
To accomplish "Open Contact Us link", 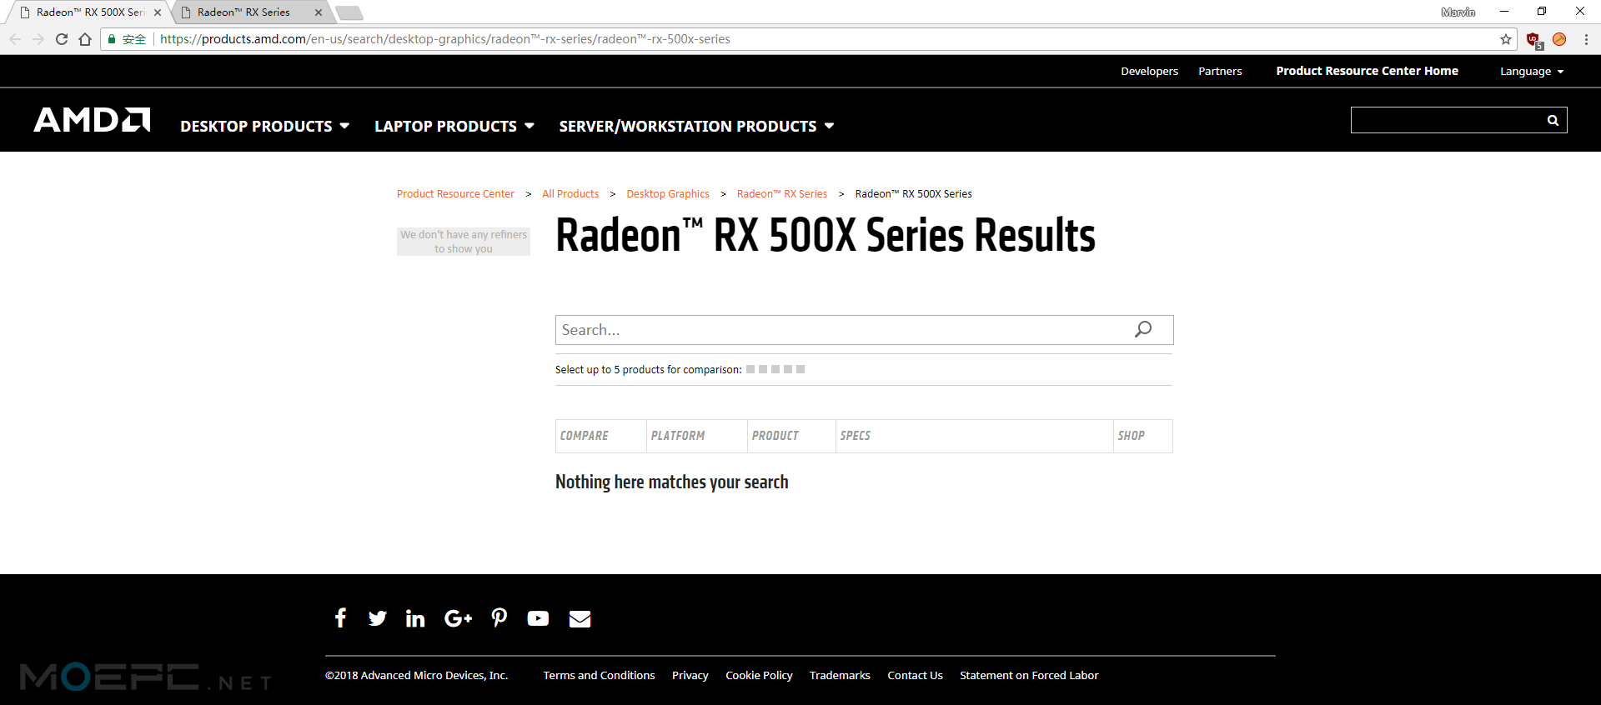I will [x=915, y=676].
